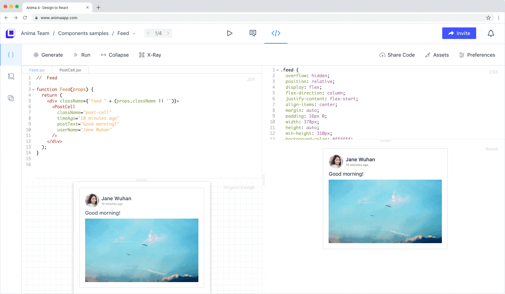
Task: Open the Components samples breadcrumb
Action: [83, 33]
